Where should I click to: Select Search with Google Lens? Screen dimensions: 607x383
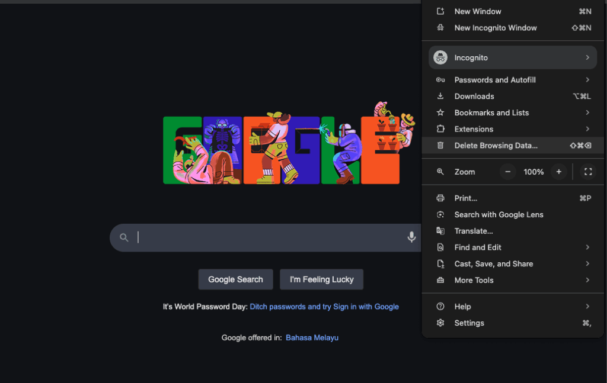(x=513, y=214)
